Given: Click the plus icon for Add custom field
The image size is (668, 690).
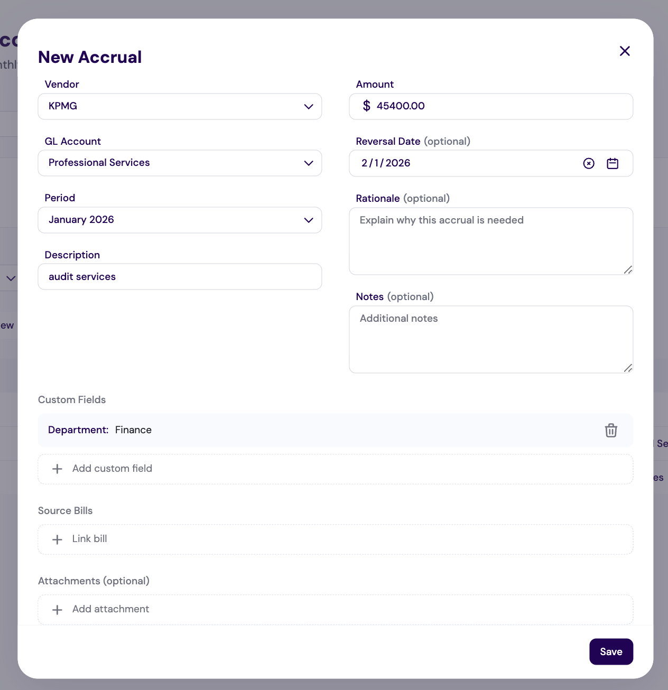Looking at the screenshot, I should pos(58,469).
